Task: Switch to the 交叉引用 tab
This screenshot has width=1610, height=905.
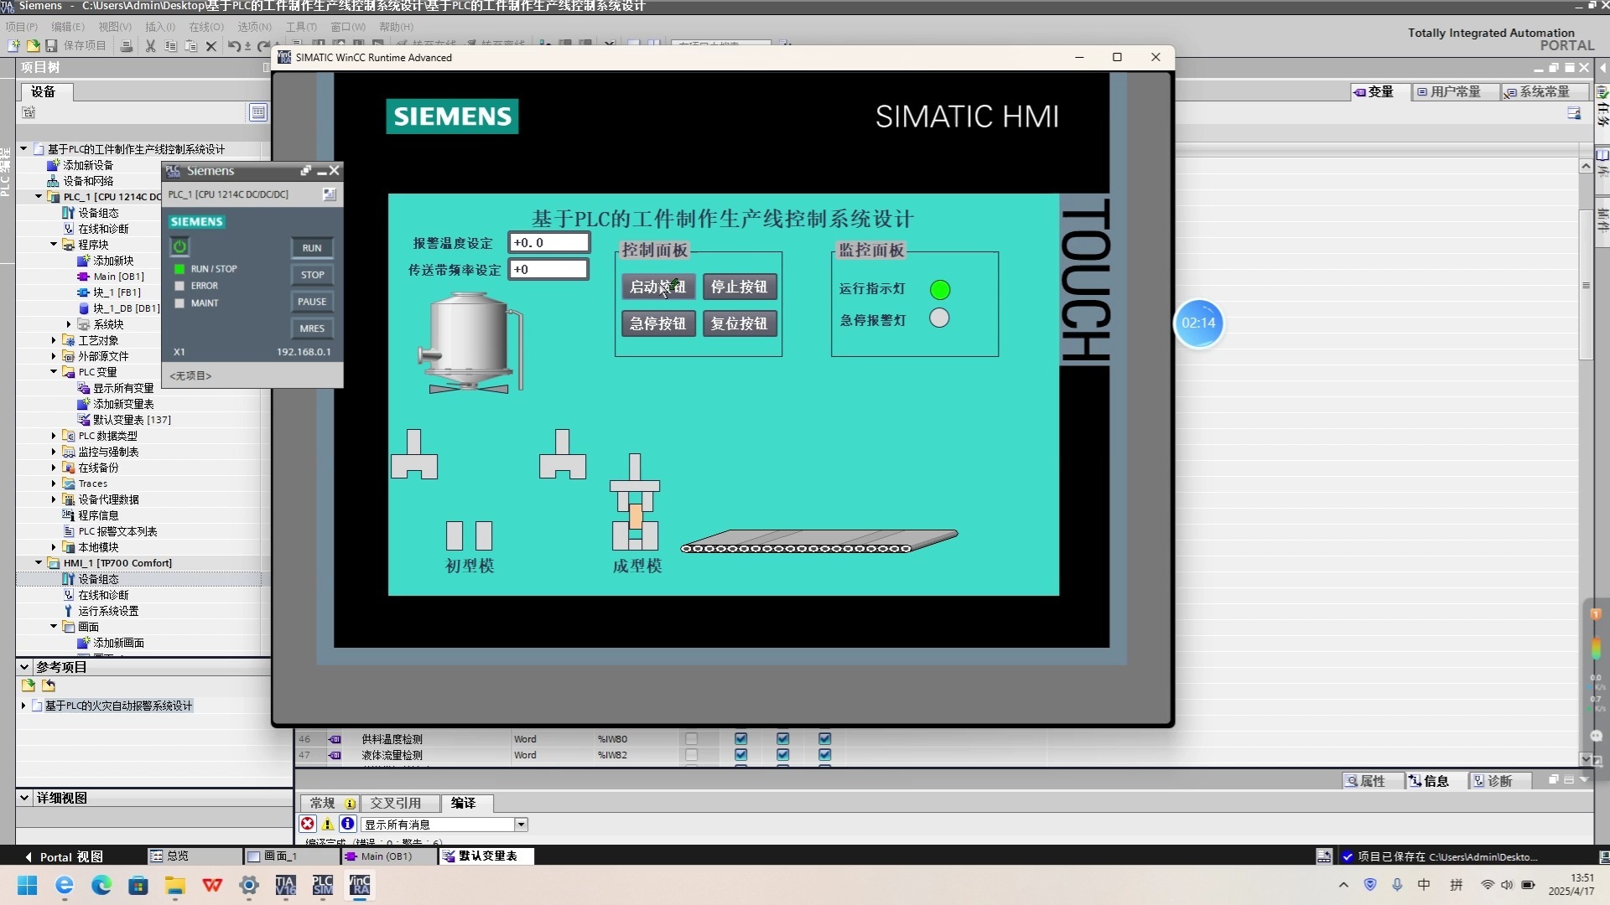Action: coord(396,803)
